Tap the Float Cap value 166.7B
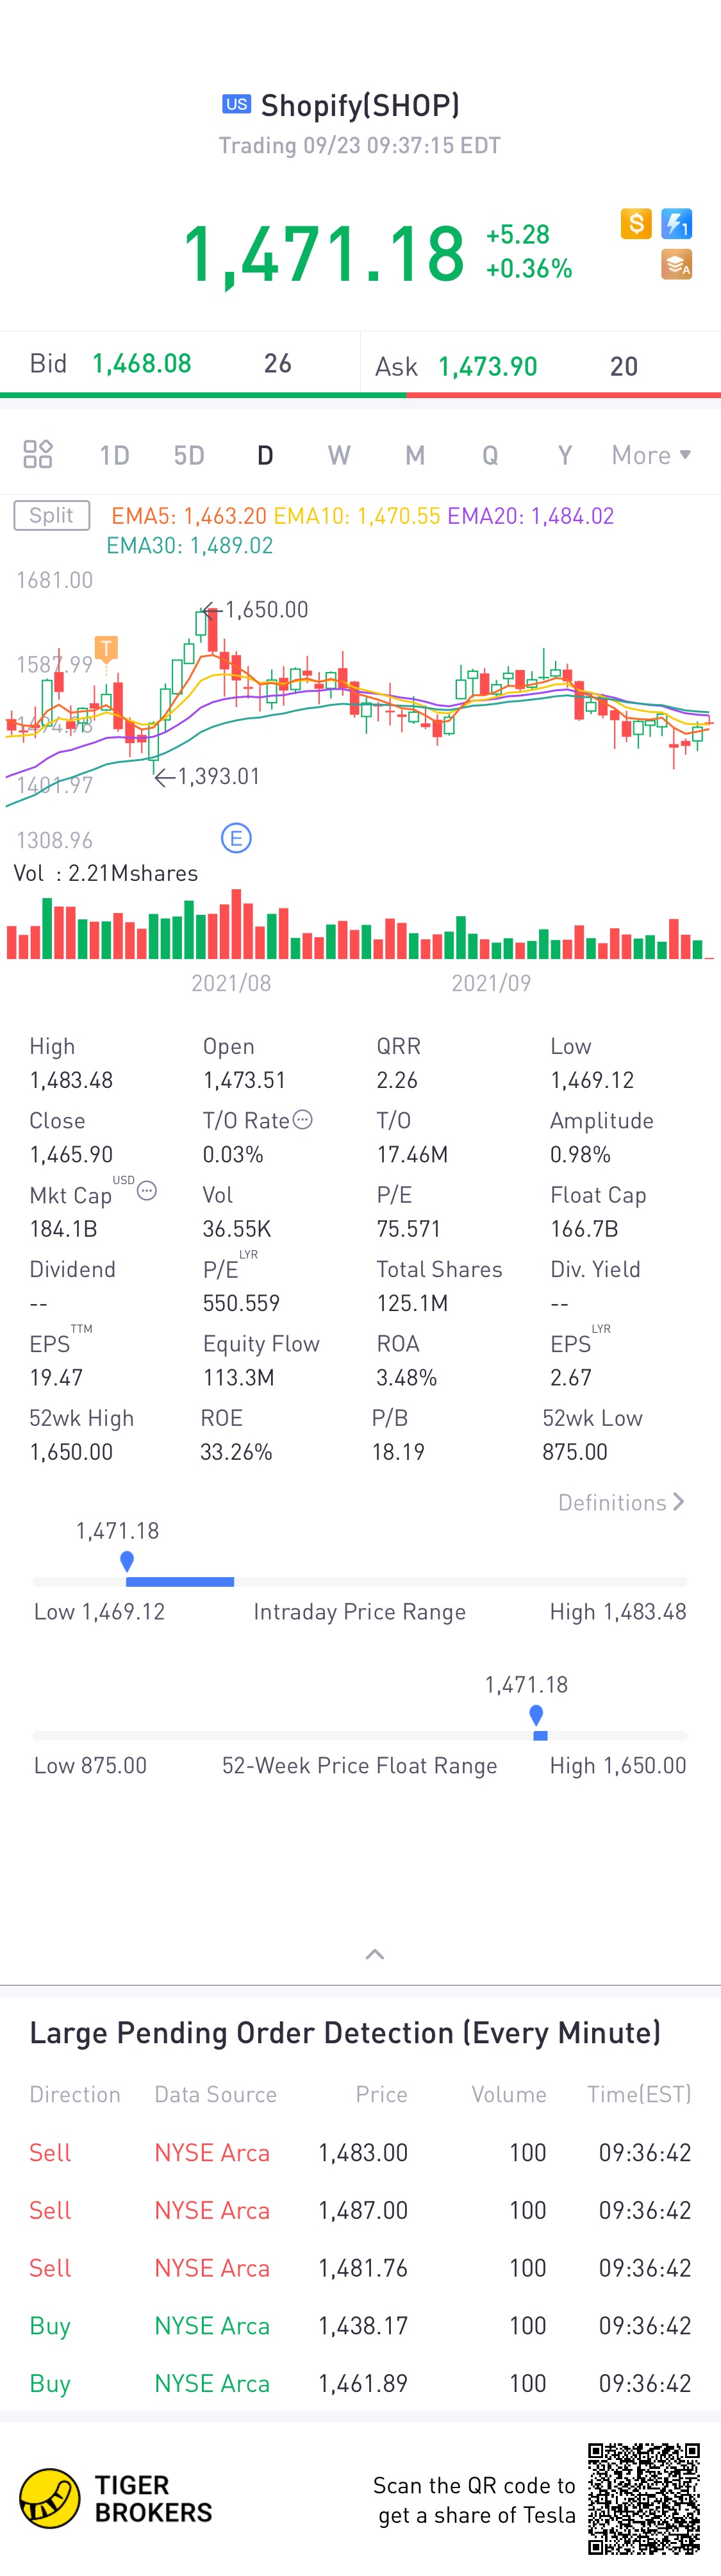Image resolution: width=721 pixels, height=2576 pixels. click(x=584, y=1228)
